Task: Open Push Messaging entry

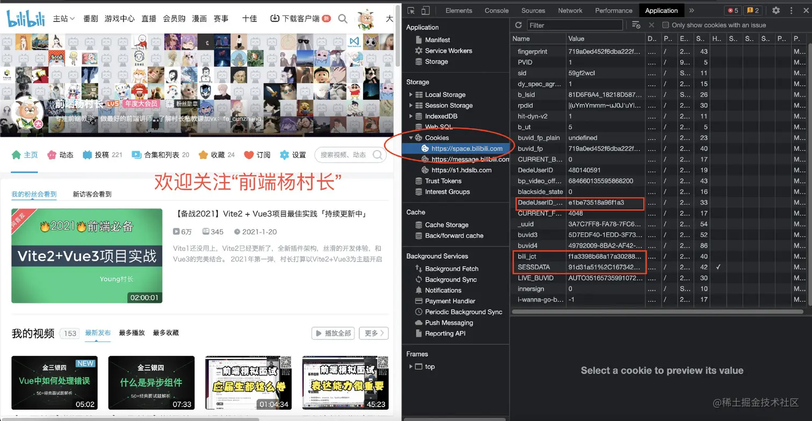Action: click(449, 322)
